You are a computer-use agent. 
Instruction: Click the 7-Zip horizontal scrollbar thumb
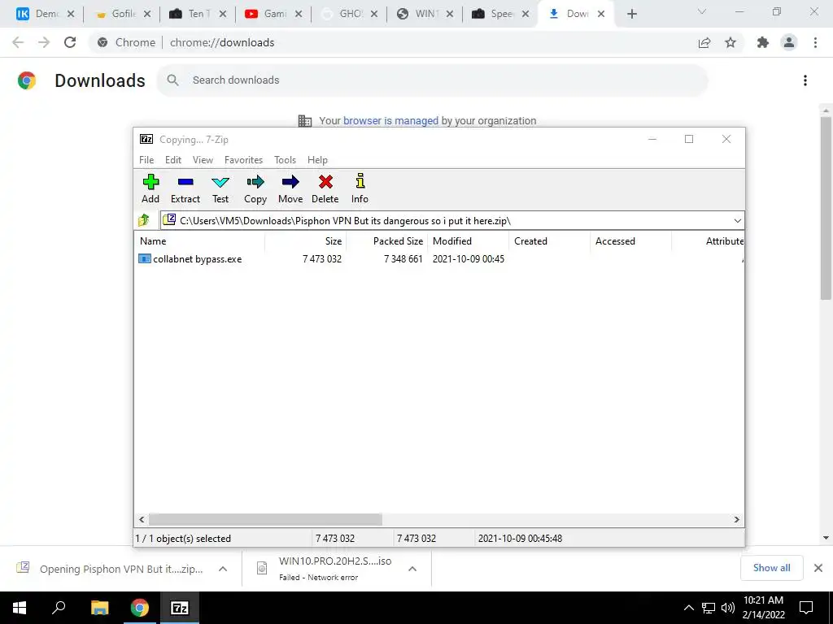265,519
